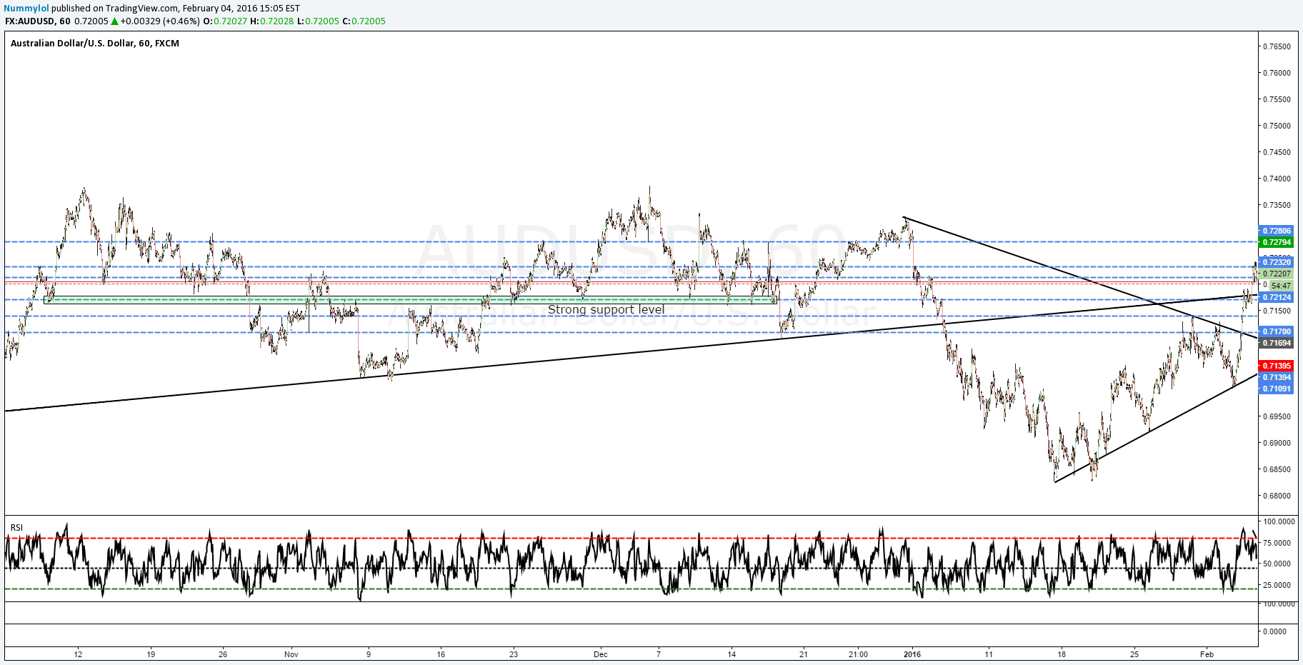This screenshot has height=665, width=1303.
Task: Click the 0.0000 value on lower scale
Action: [1274, 631]
